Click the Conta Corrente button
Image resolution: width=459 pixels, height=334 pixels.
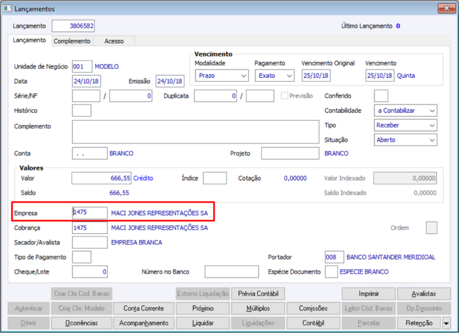[x=143, y=309]
